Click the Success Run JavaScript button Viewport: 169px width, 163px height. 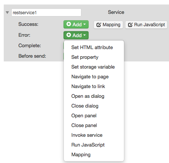(146, 25)
